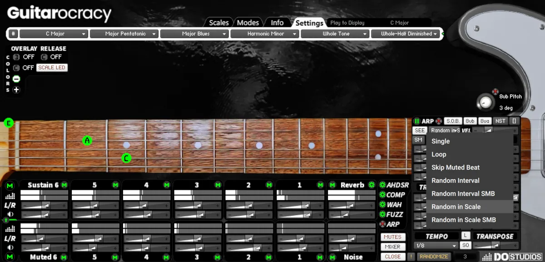
Task: Click the Sub Pitch knob
Action: point(486,102)
